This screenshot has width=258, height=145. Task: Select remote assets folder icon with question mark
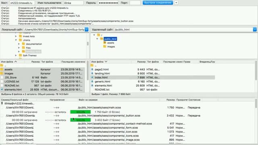(x=105, y=43)
